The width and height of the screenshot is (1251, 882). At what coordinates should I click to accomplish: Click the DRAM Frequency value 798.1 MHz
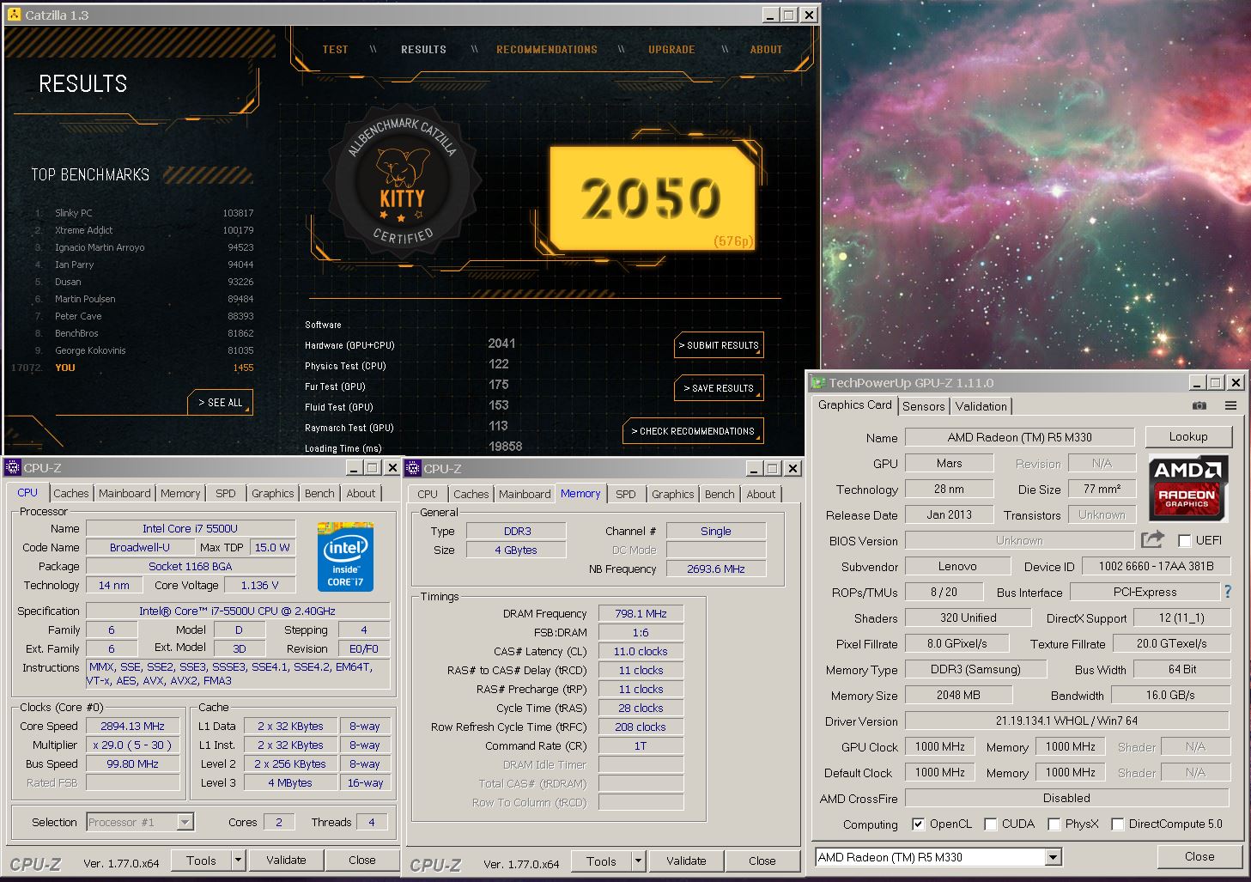(641, 613)
